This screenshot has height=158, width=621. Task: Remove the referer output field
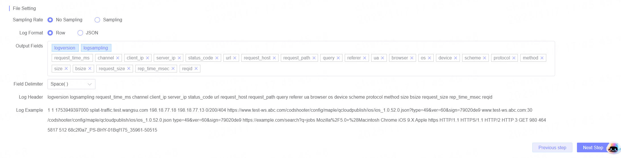click(365, 58)
